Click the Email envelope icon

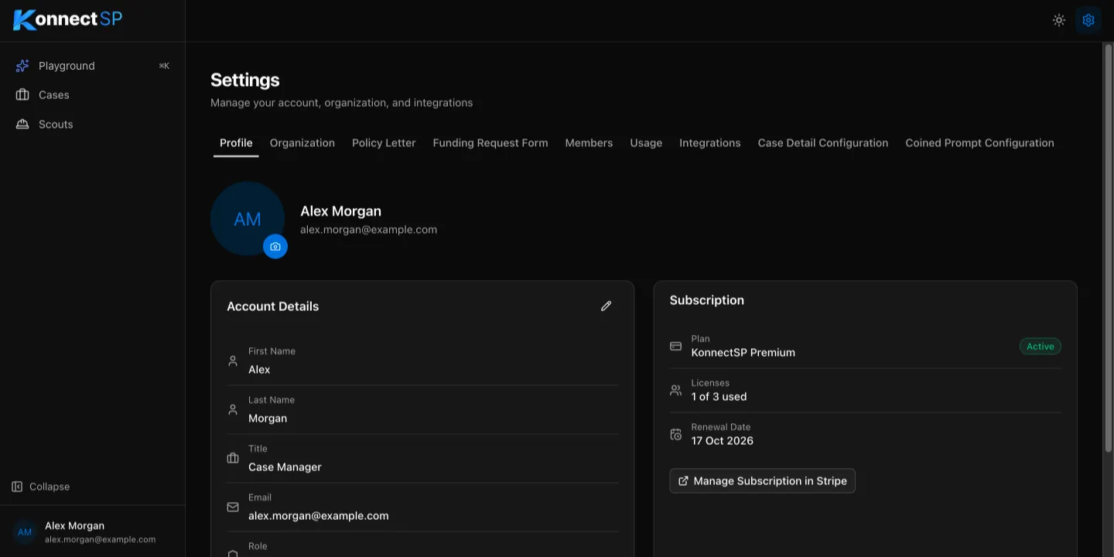(233, 507)
